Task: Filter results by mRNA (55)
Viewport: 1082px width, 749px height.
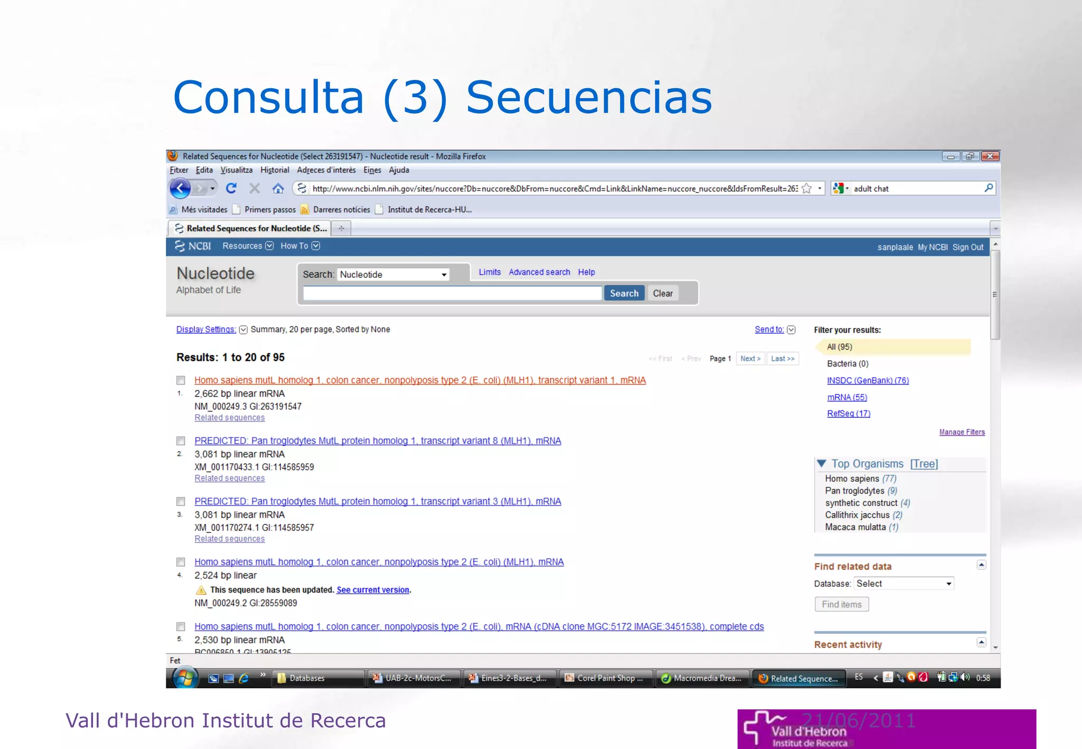Action: click(x=847, y=397)
